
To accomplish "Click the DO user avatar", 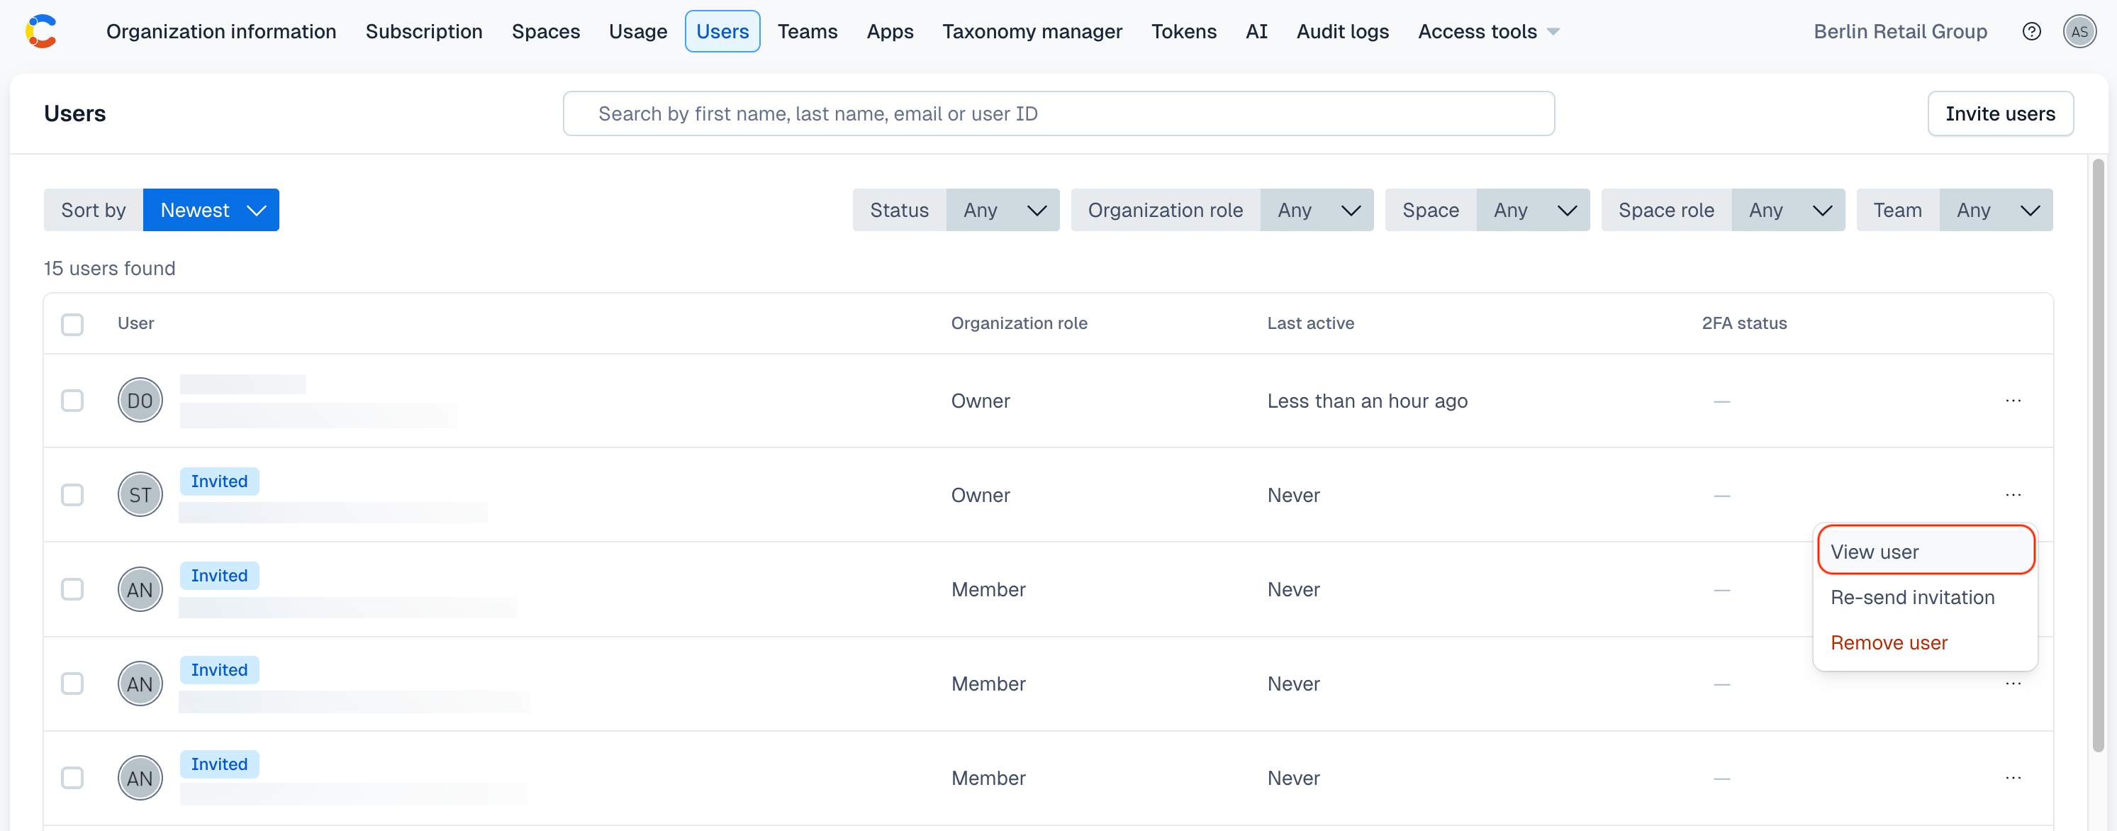I will 140,401.
